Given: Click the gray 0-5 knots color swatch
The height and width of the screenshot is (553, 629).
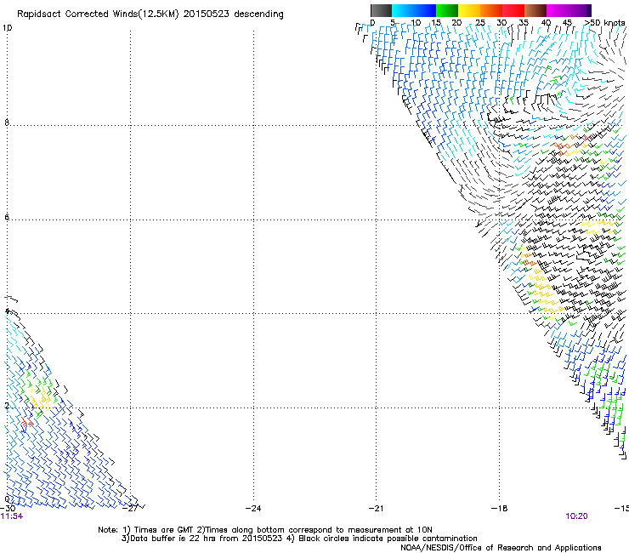Looking at the screenshot, I should click(x=381, y=10).
